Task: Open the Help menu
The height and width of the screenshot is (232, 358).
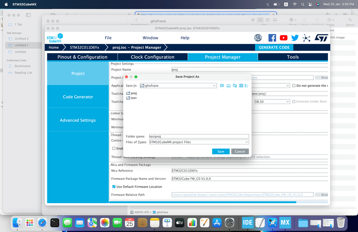Action: (x=185, y=38)
